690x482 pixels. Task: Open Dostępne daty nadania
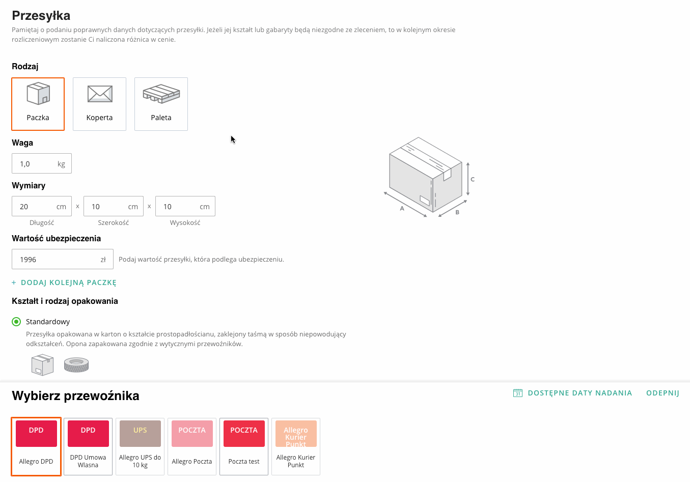[579, 393]
